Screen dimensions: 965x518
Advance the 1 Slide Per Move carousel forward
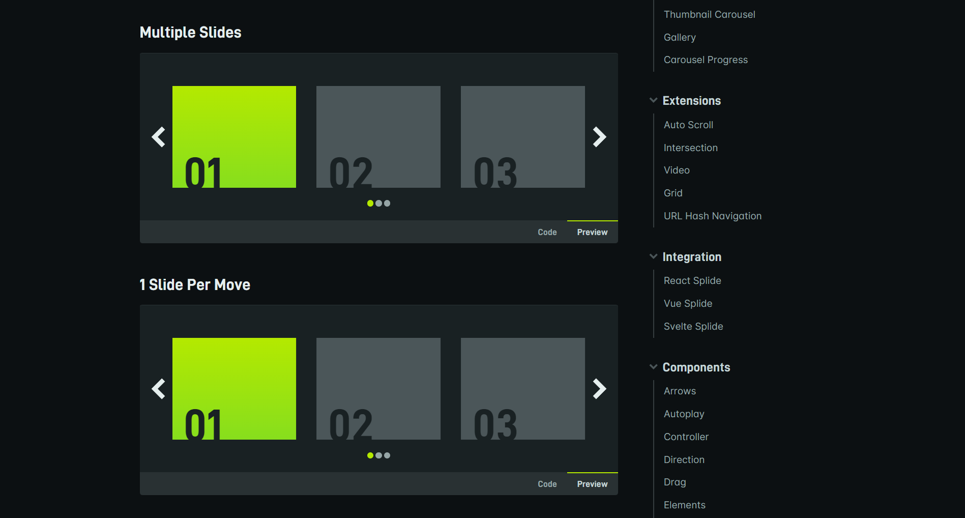[x=600, y=389]
